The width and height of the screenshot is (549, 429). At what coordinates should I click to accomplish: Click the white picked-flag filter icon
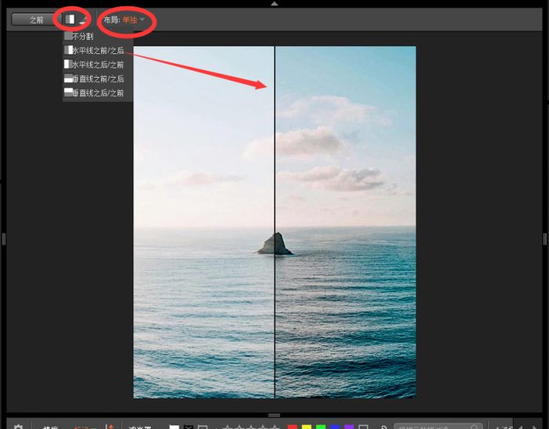coord(174,427)
